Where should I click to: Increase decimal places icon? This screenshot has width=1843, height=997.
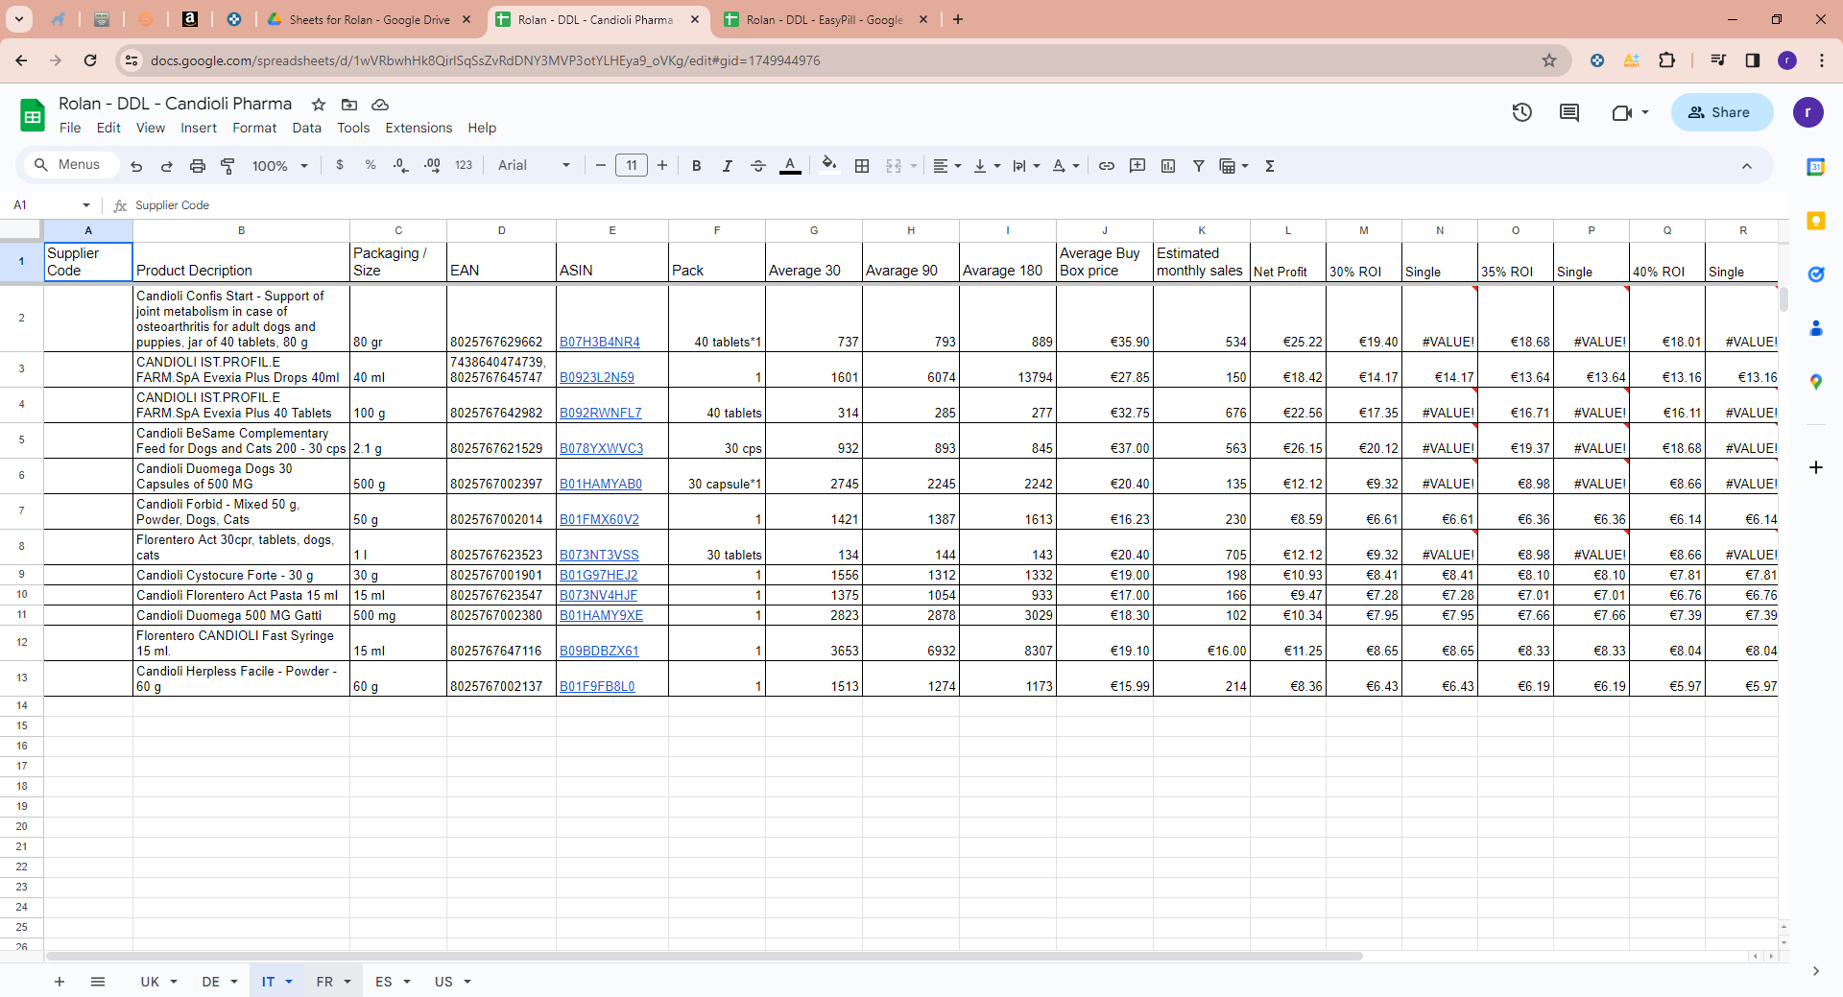[432, 166]
